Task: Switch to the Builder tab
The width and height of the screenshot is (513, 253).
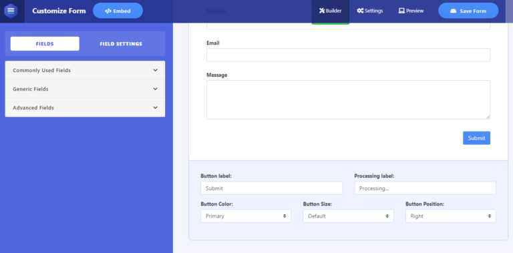Action: pos(331,11)
